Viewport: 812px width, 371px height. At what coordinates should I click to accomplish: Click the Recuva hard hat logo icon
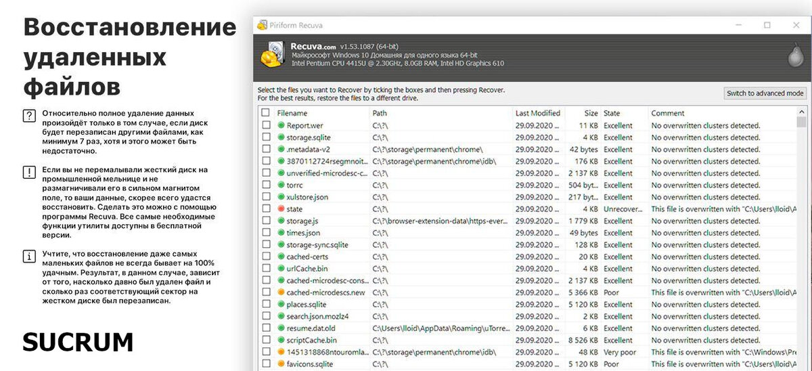(274, 55)
